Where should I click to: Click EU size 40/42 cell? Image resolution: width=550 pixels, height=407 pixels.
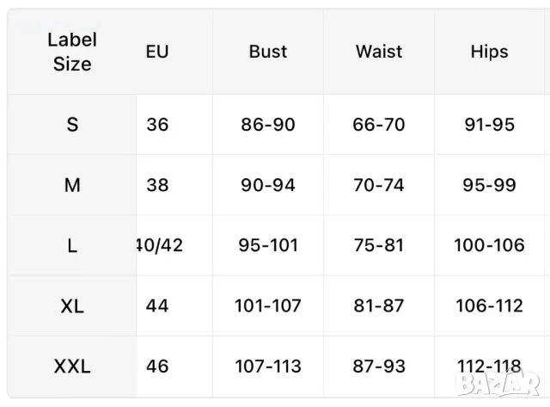(160, 245)
